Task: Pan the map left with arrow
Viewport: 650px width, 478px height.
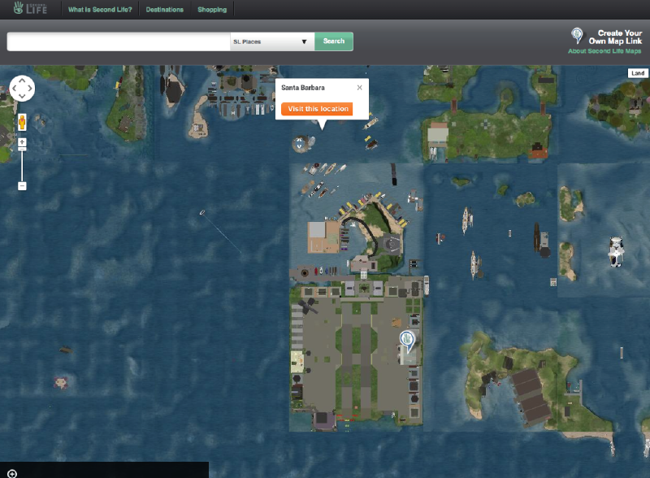Action: 14,88
